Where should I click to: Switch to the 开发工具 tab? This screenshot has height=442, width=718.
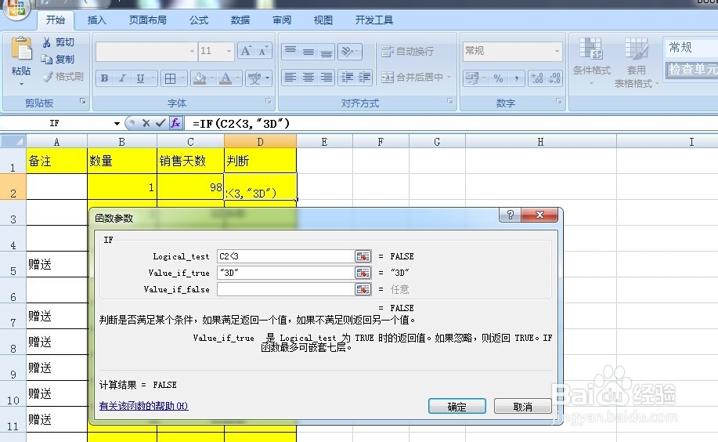pyautogui.click(x=373, y=20)
